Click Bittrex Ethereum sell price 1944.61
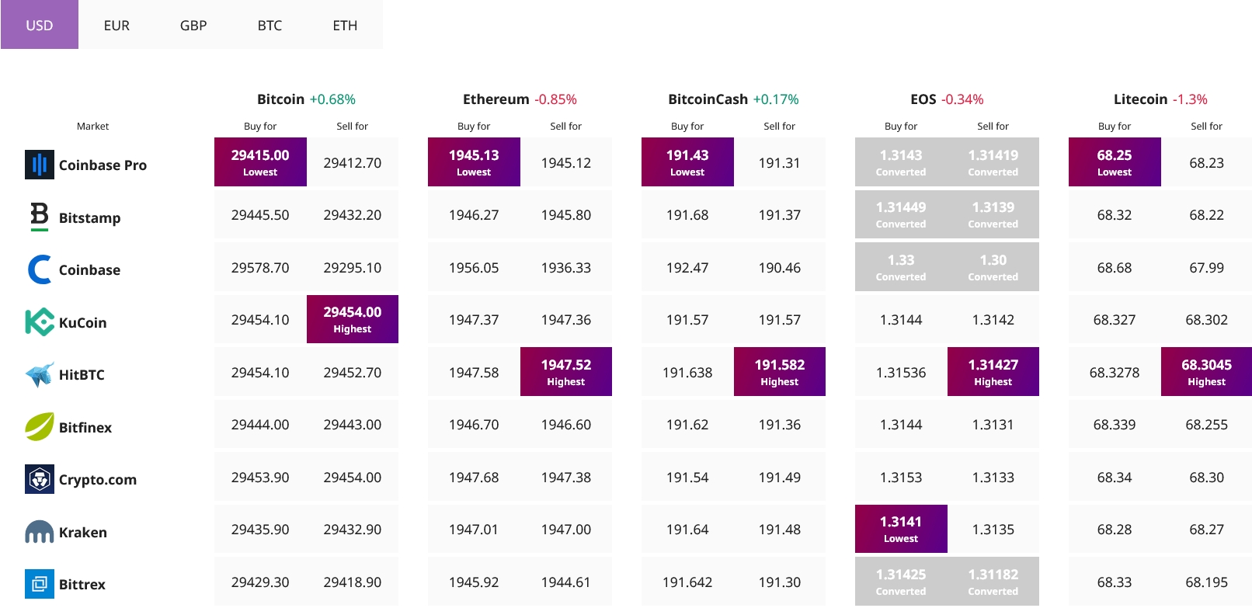Viewport: 1252px width, 608px height. tap(566, 582)
